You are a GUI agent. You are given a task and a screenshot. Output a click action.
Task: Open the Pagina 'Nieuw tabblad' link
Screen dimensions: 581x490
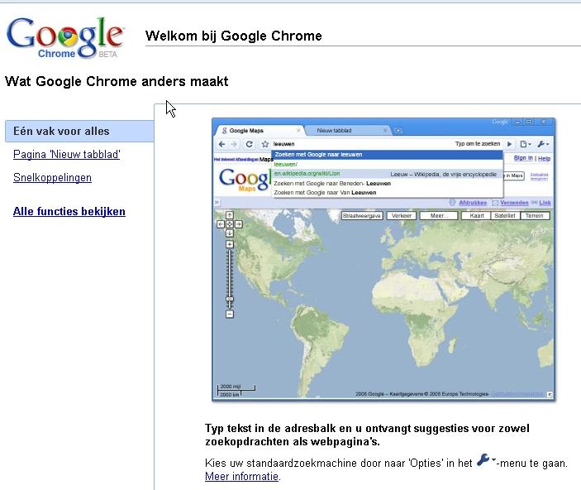(67, 155)
